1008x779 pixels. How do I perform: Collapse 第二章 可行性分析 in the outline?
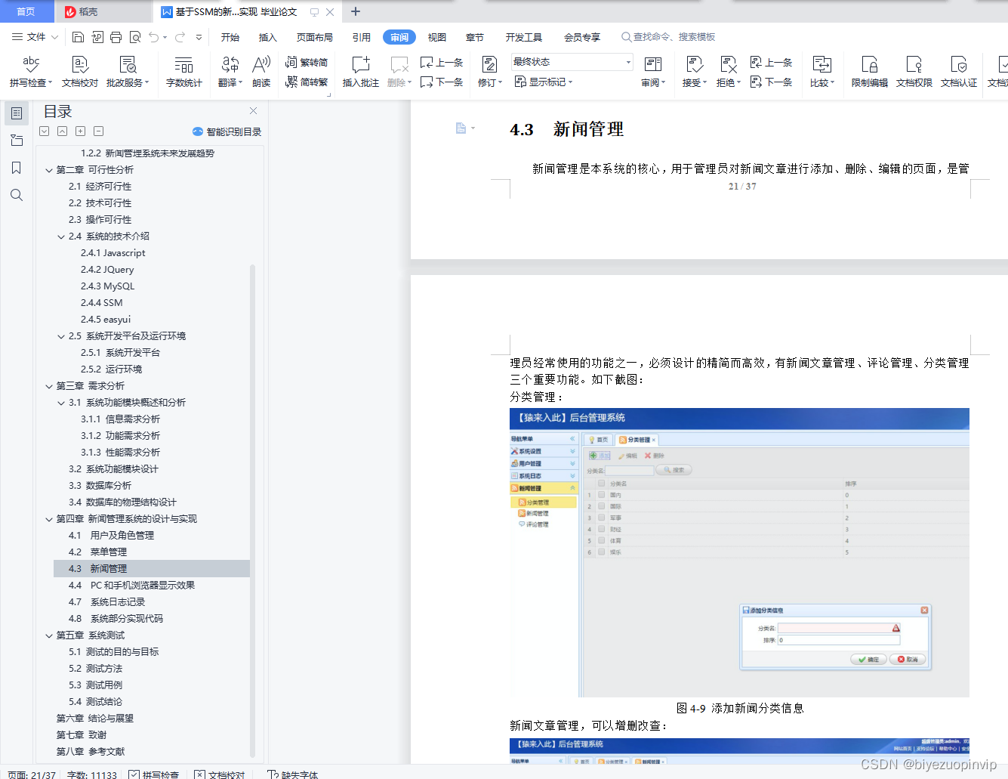49,169
